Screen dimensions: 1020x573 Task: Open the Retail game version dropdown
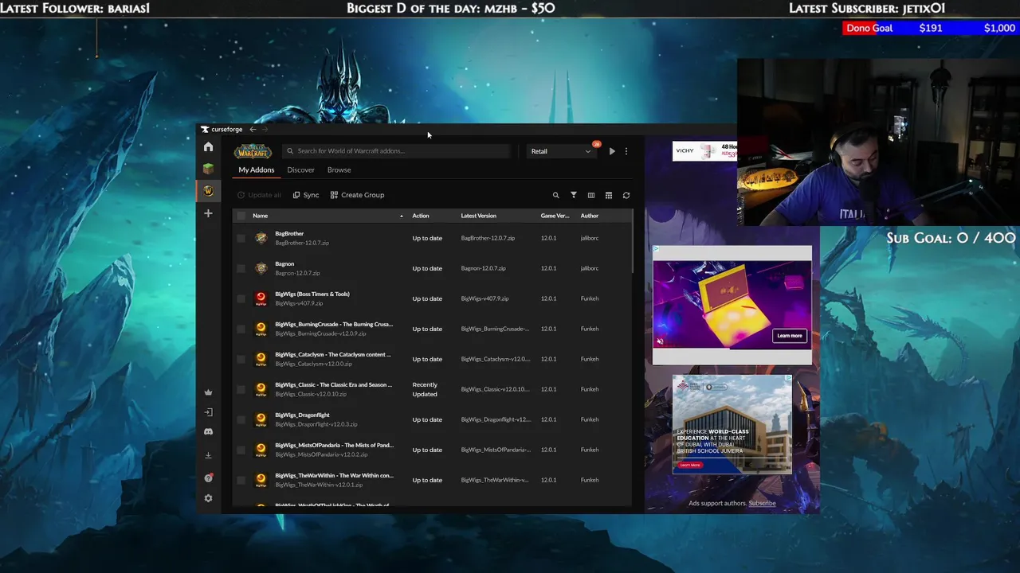point(561,151)
